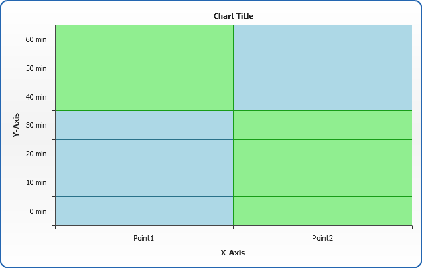422x268 pixels.
Task: Click the 20 min axis label
Action: click(x=36, y=154)
